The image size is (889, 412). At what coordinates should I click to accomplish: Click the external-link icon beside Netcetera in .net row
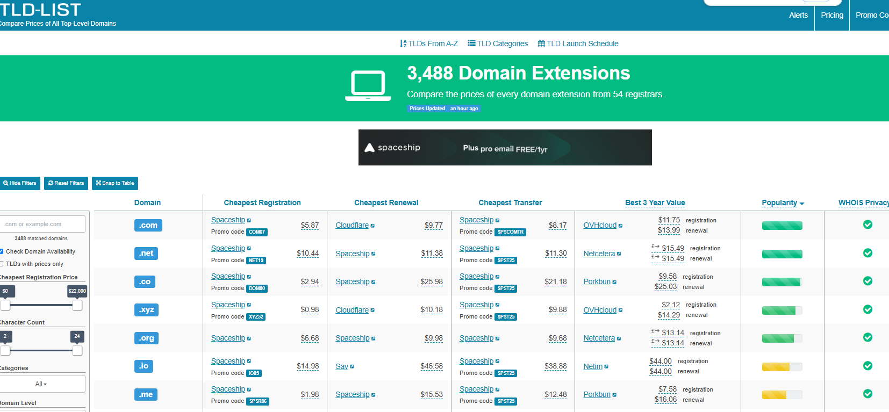point(619,254)
